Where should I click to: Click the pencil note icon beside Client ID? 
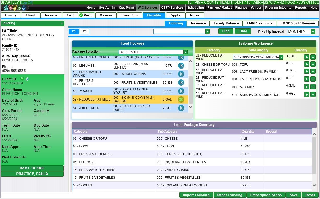27,79
